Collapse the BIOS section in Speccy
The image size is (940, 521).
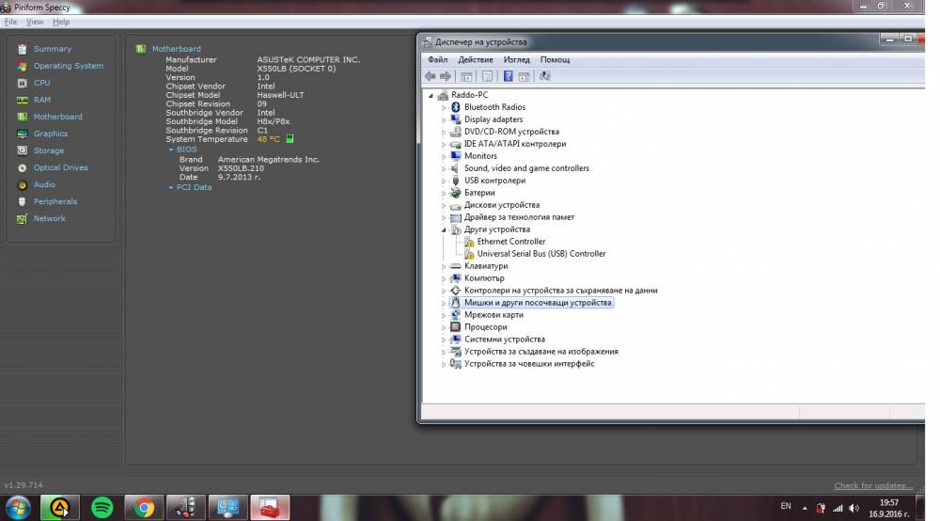(x=171, y=150)
